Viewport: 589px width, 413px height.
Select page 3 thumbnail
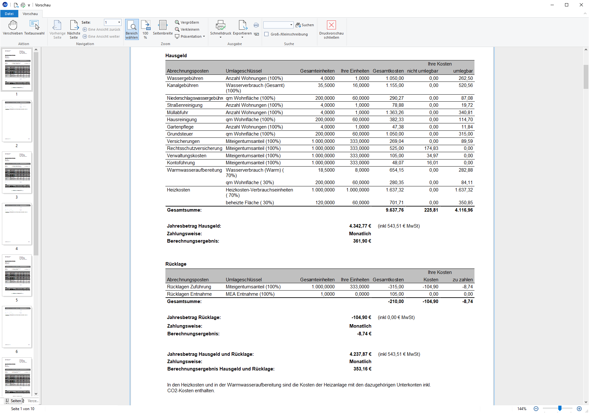click(17, 172)
